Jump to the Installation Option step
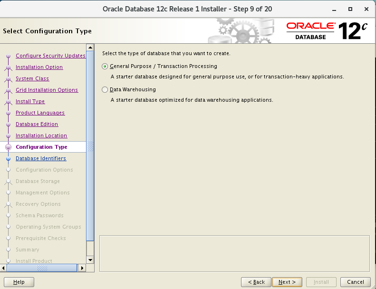 coord(39,67)
